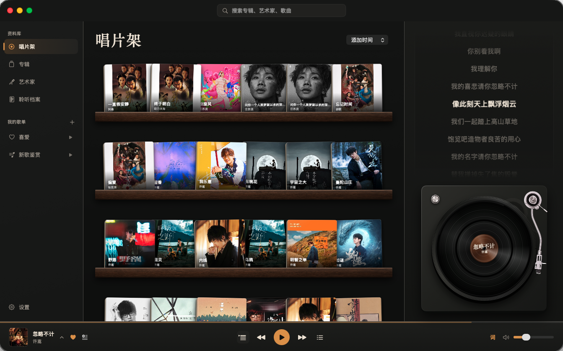Click the search field for albums, artists, songs
This screenshot has width=563, height=351.
click(281, 10)
